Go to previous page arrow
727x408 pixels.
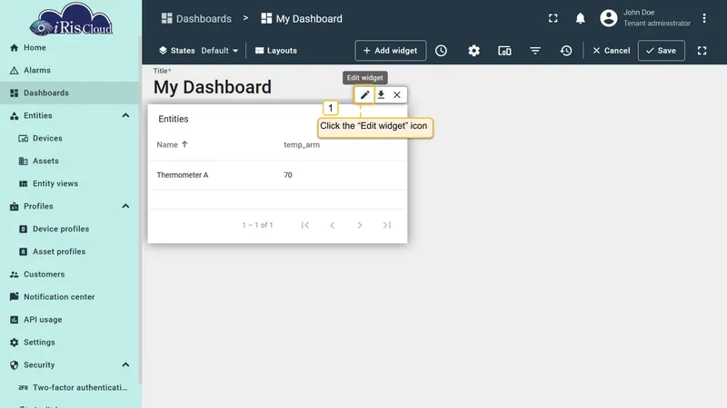coord(333,225)
